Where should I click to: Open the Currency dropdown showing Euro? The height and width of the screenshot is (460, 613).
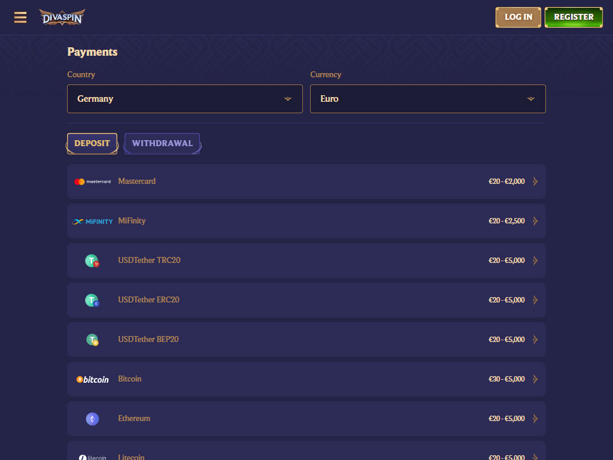[x=427, y=99]
